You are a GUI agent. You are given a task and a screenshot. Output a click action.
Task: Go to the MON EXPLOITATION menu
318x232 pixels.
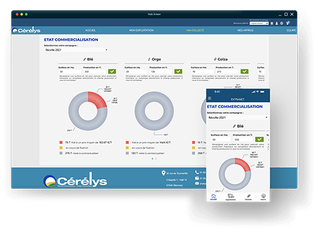[x=141, y=31]
